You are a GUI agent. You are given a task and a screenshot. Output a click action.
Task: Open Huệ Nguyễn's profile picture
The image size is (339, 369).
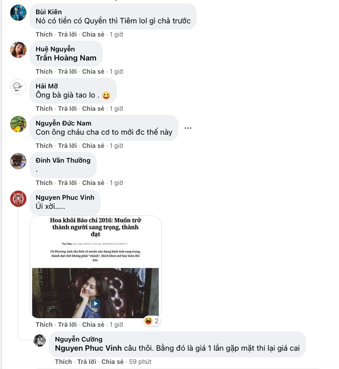[18, 50]
